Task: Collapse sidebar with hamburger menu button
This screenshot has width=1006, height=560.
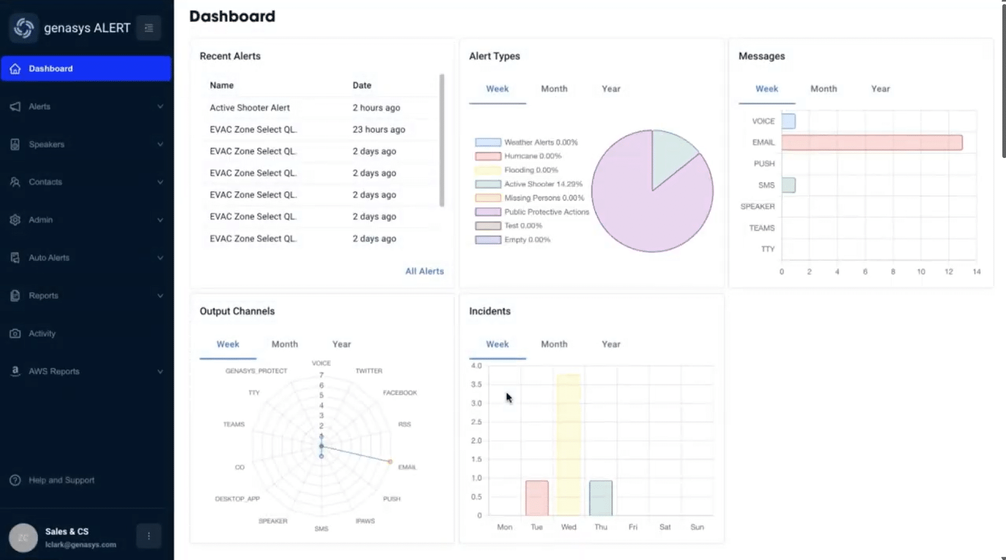Action: [149, 28]
